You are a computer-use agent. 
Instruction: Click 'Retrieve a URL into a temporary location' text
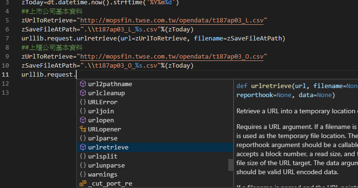point(296,111)
